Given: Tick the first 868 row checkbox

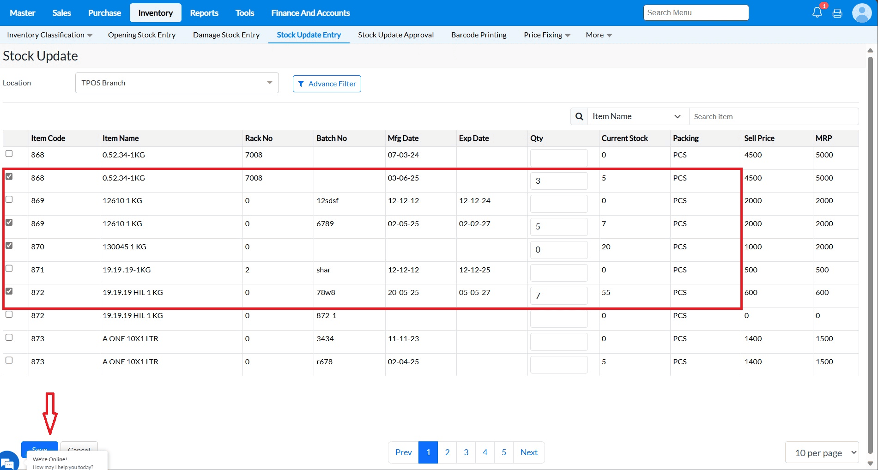Looking at the screenshot, I should [9, 153].
